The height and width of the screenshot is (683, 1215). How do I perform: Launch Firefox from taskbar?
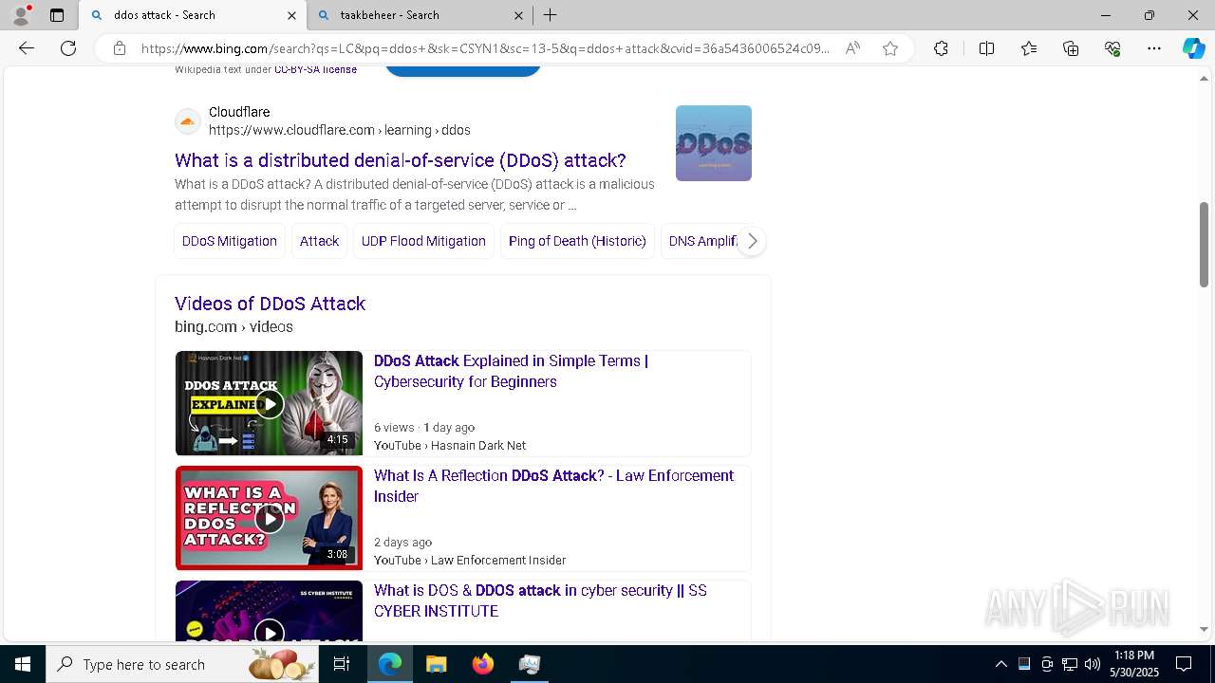pos(483,664)
